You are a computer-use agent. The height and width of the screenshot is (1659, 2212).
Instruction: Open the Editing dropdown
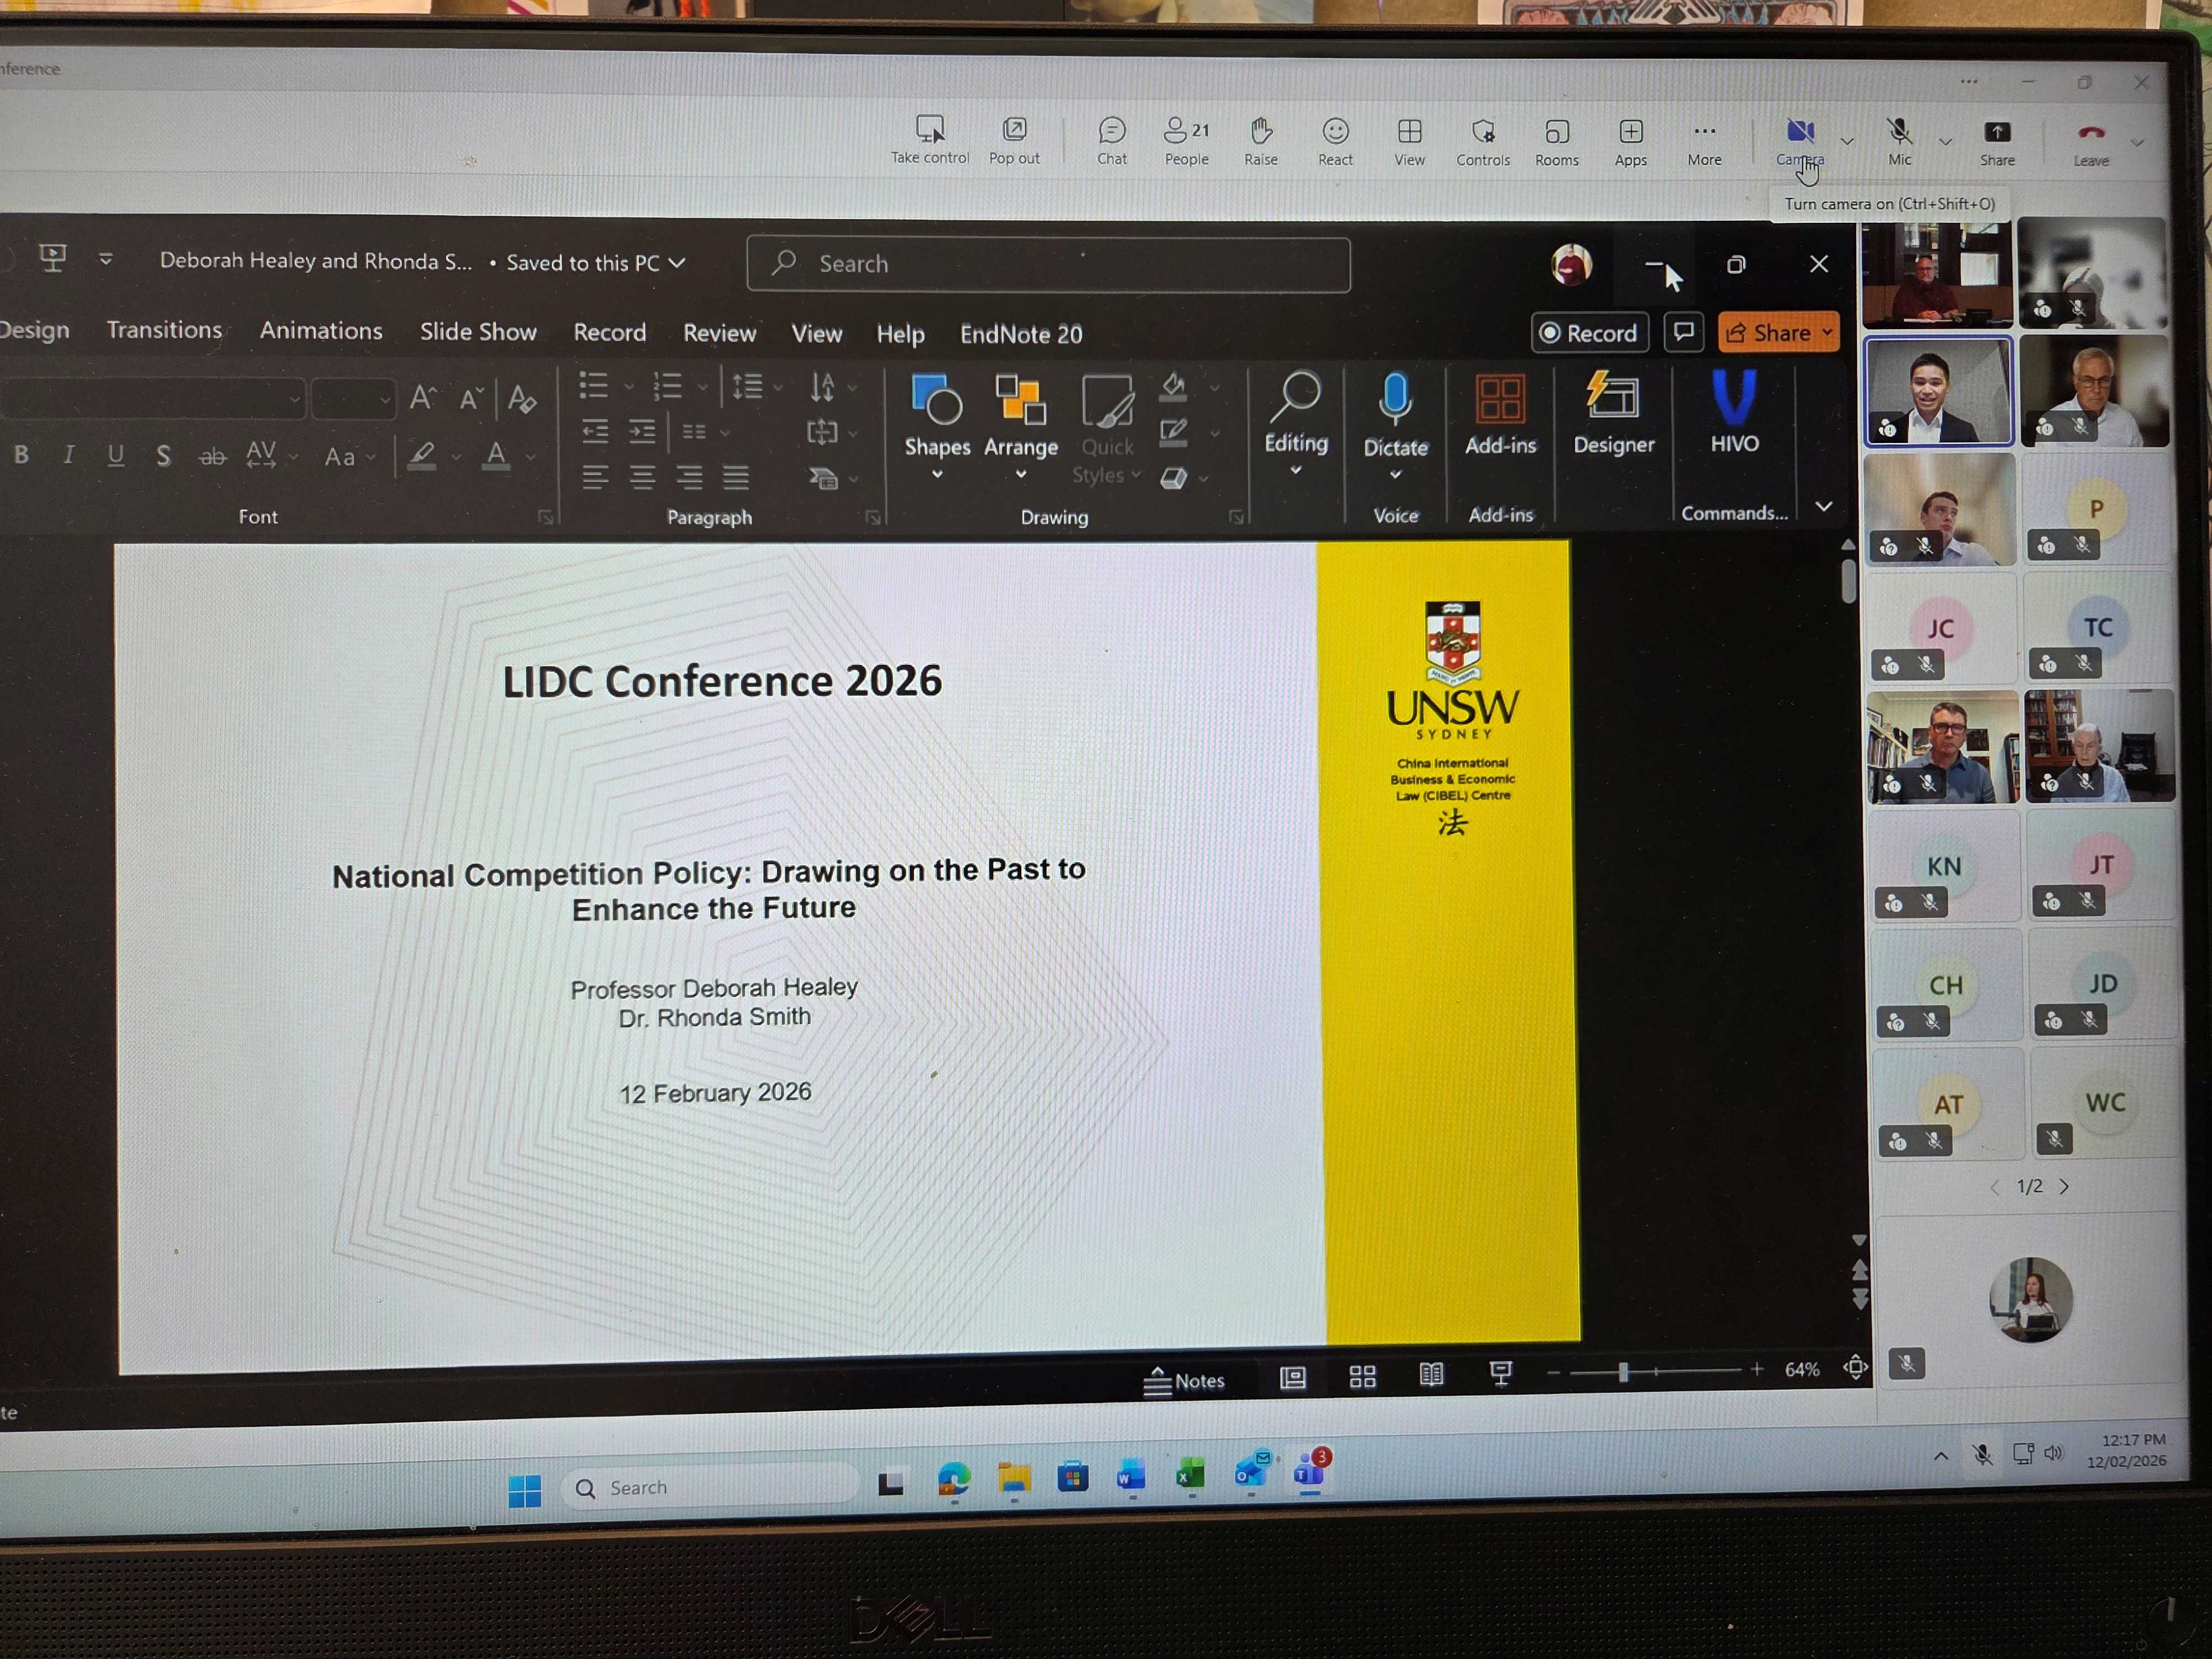[x=1295, y=471]
